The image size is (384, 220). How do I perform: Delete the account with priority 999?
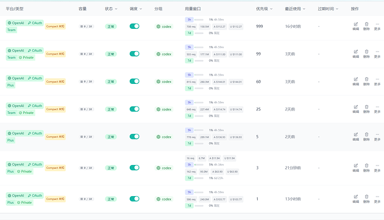coord(366,26)
